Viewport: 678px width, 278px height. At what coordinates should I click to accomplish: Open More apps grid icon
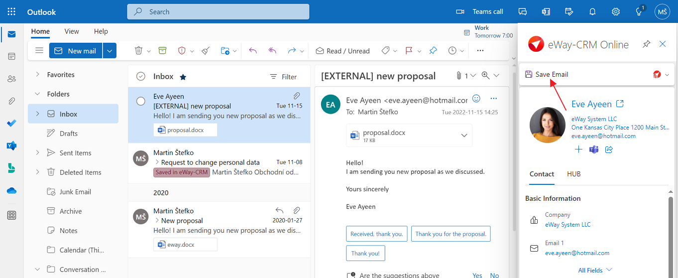pyautogui.click(x=11, y=215)
